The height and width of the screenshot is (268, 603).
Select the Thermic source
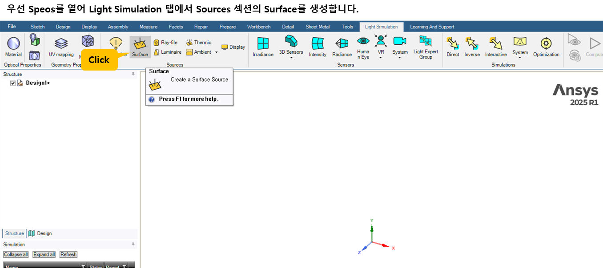click(x=199, y=43)
